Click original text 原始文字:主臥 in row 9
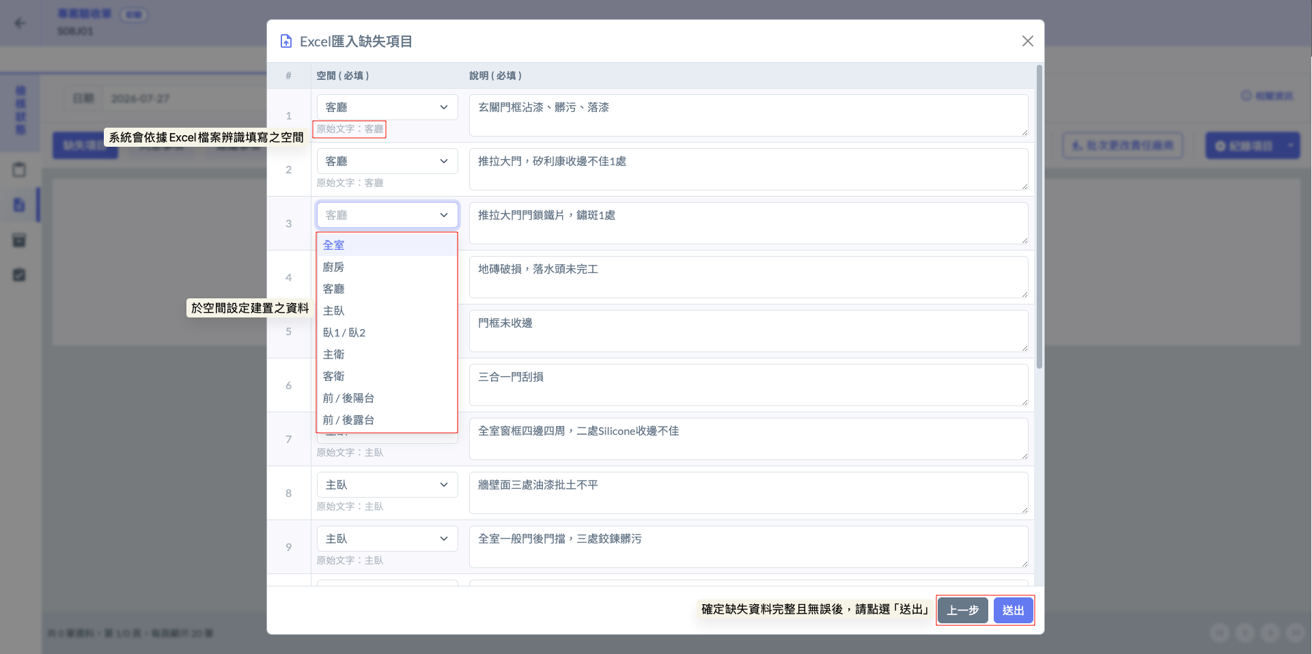Image resolution: width=1312 pixels, height=654 pixels. pyautogui.click(x=350, y=560)
